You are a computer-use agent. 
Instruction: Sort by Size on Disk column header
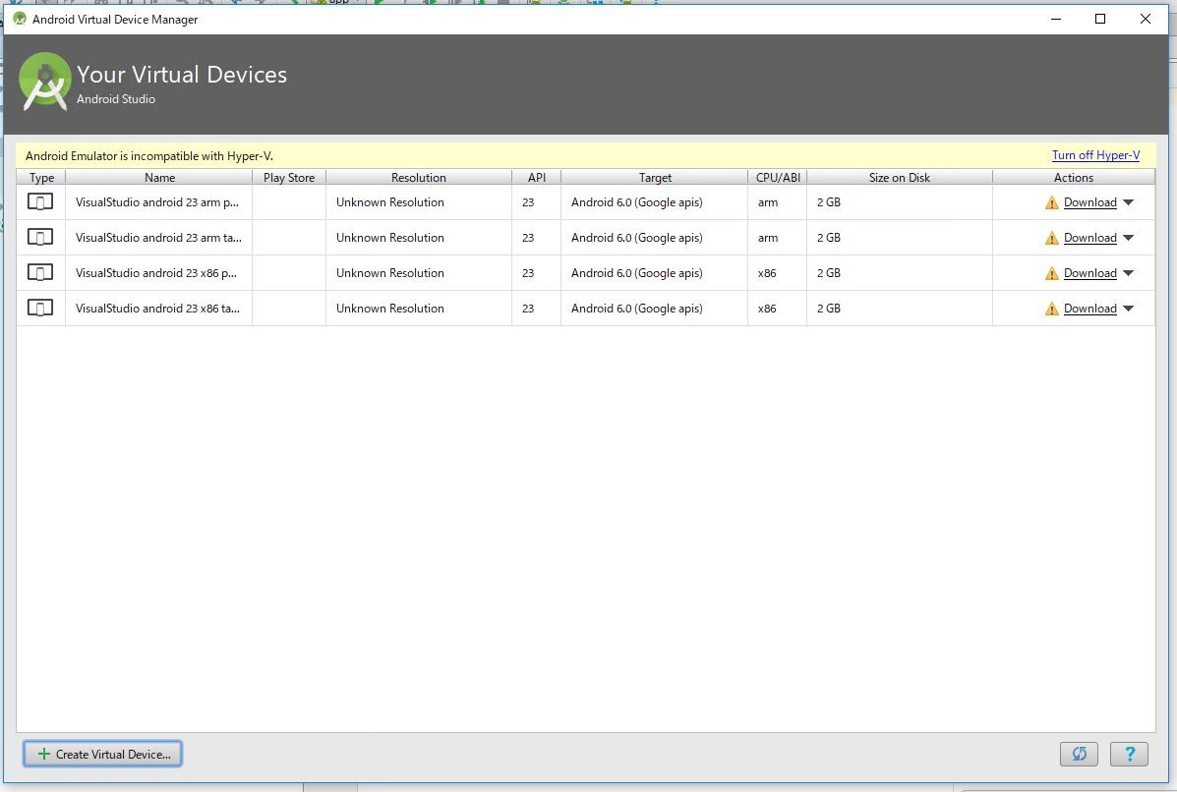900,177
